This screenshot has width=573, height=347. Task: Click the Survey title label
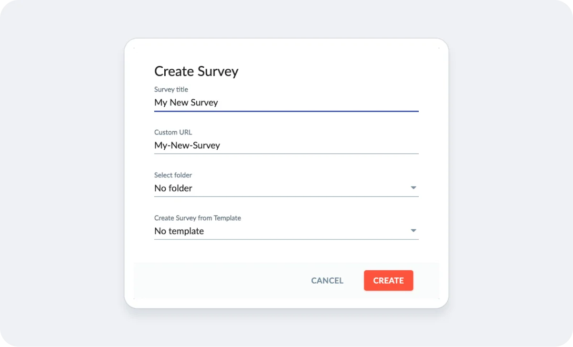171,89
